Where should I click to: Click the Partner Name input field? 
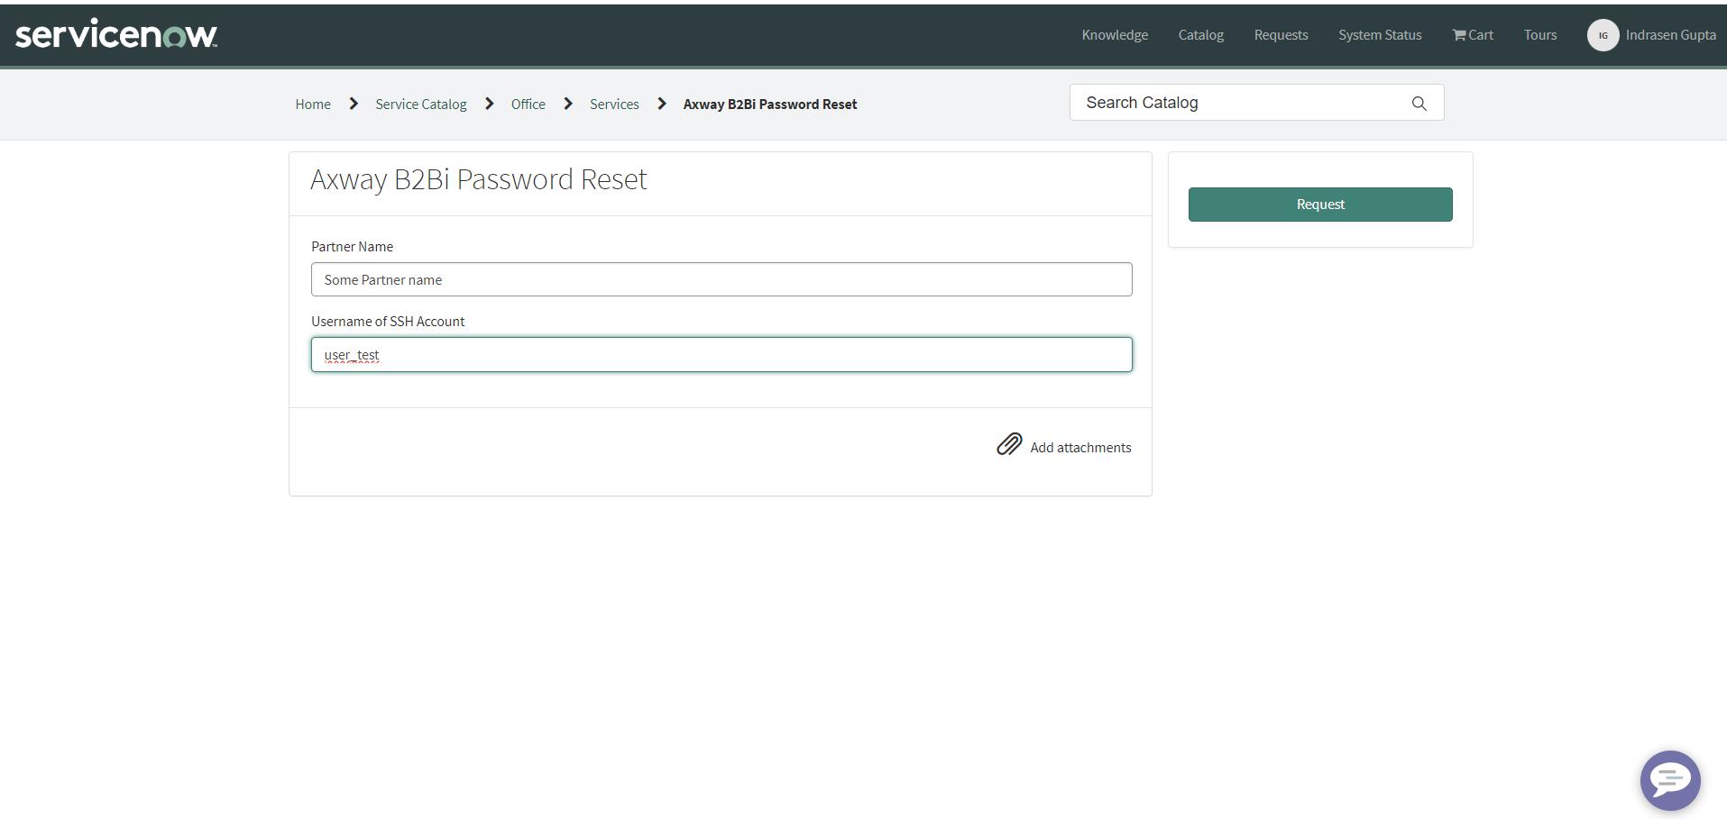click(721, 279)
